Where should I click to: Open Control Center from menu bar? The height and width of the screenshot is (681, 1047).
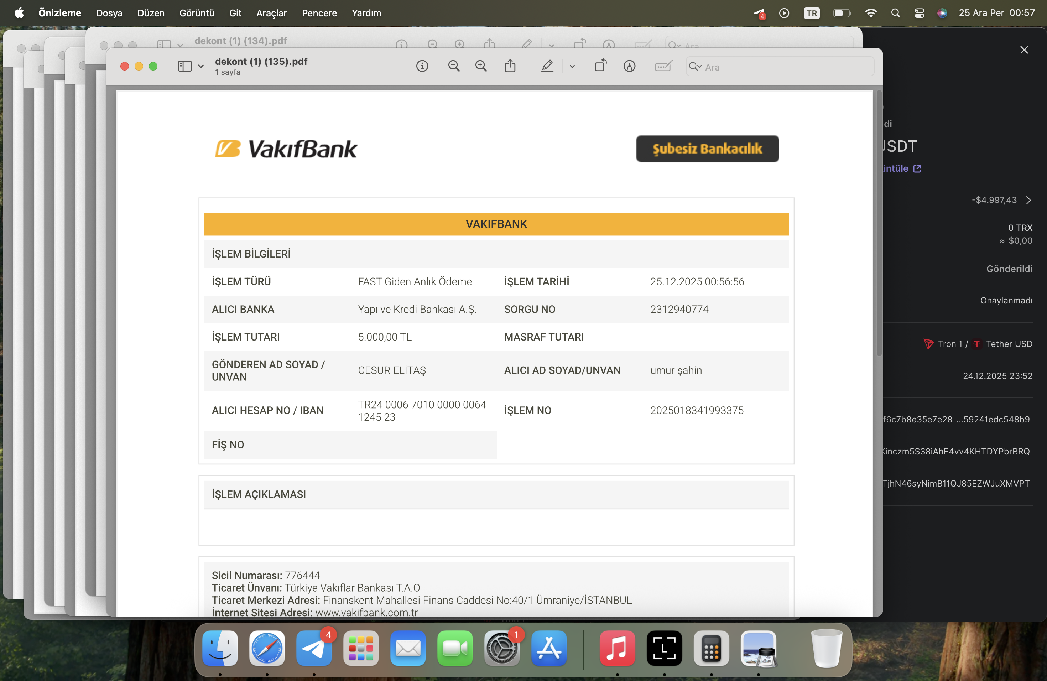(x=919, y=13)
